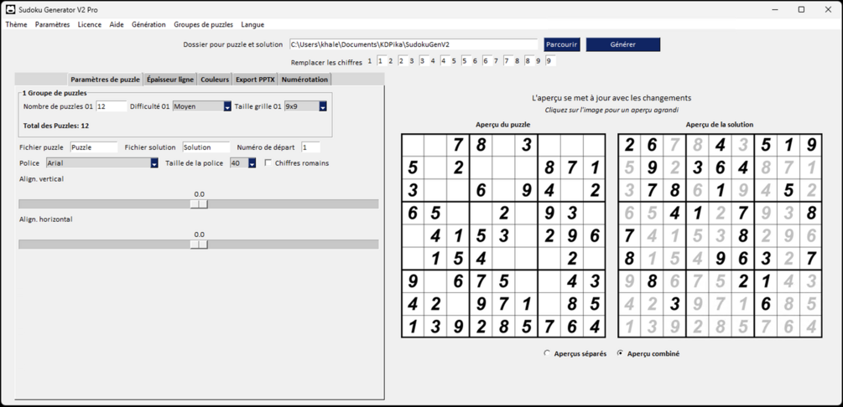Click the Align. vertical slider handle

199,204
